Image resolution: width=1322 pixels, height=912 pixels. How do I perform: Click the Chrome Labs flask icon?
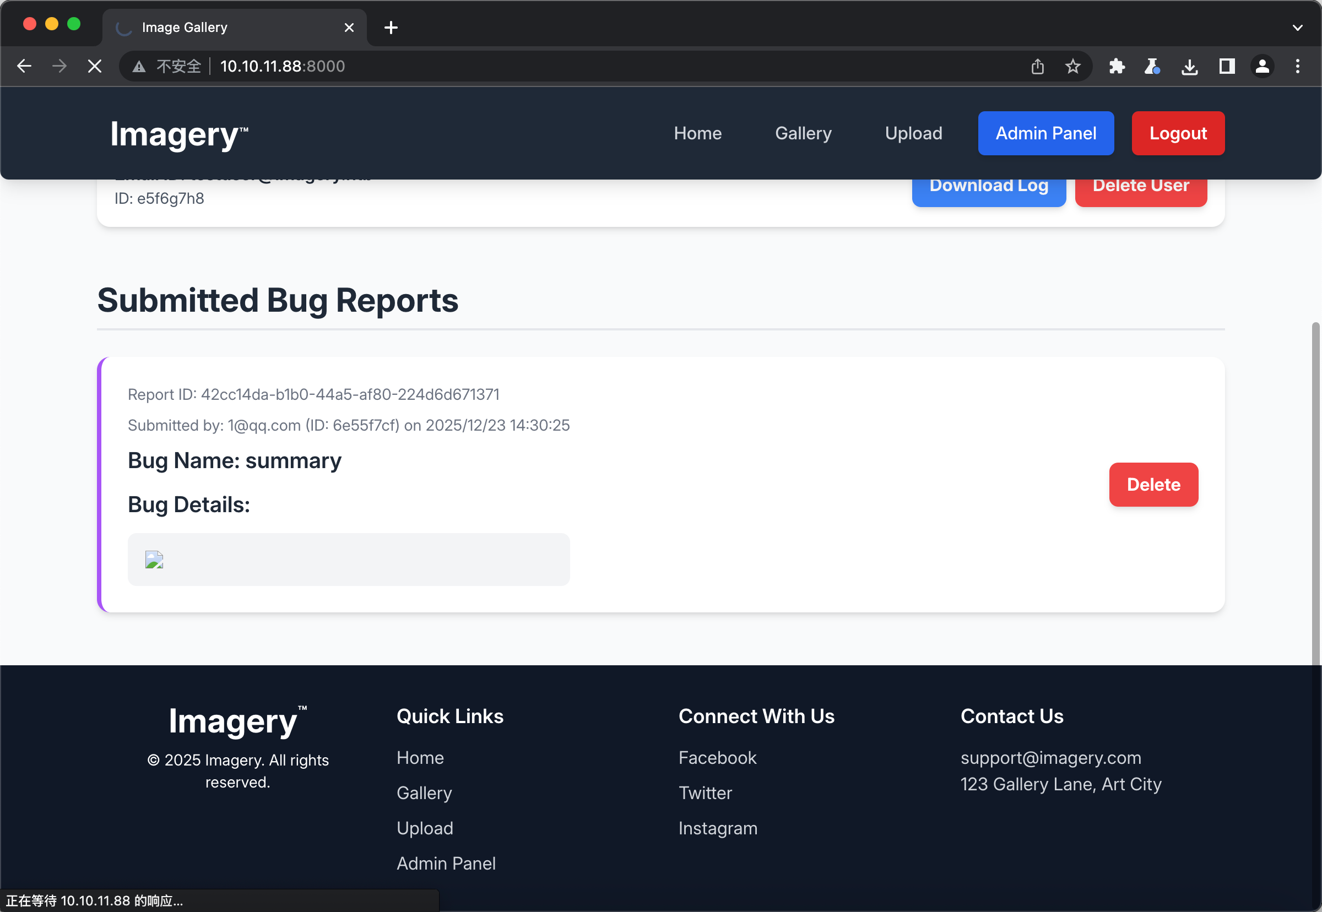click(x=1152, y=66)
